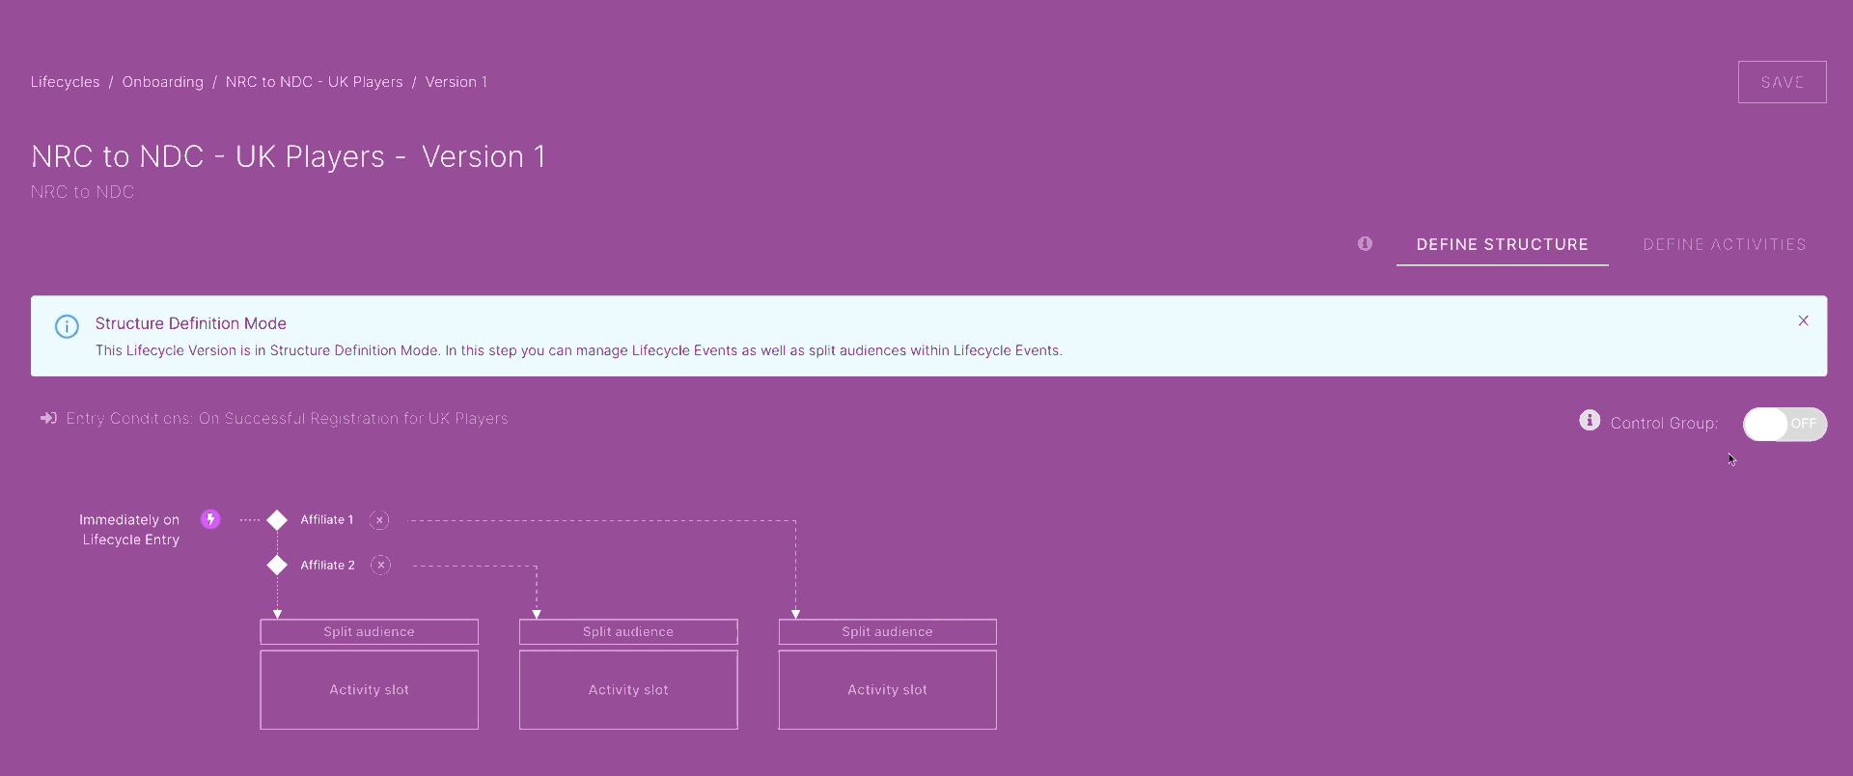Go to Lifecycles in the breadcrumb

click(x=65, y=82)
